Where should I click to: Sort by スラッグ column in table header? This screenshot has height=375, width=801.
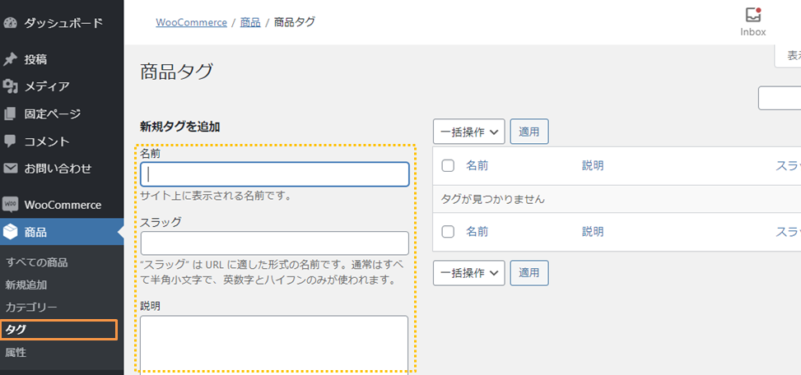tap(788, 166)
